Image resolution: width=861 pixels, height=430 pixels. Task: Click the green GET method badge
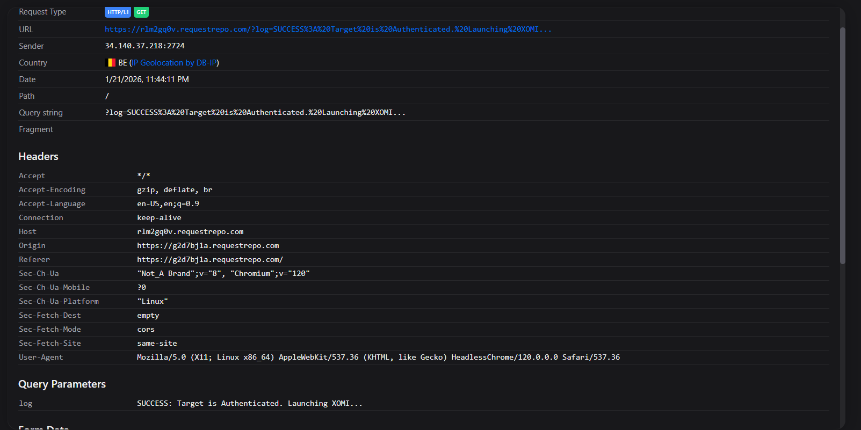(141, 12)
